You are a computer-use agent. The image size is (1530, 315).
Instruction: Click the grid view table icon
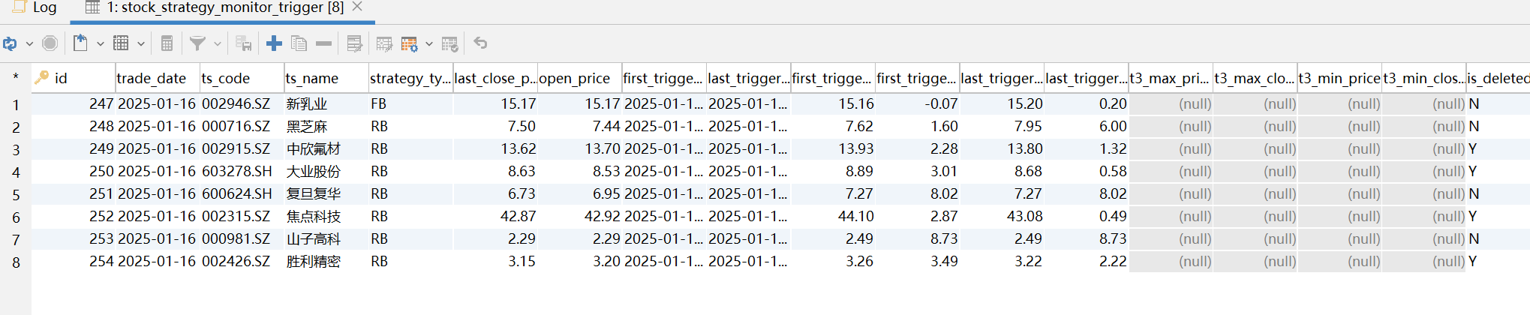tap(121, 43)
